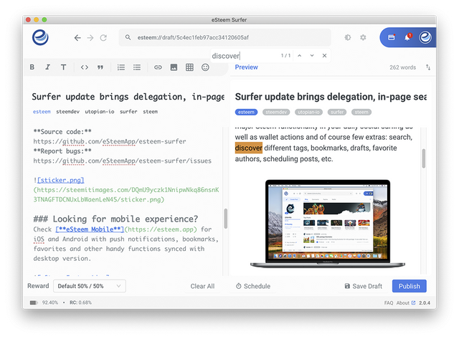459x339 pixels.
Task: Click the 2.0.4 version number
Action: point(424,302)
